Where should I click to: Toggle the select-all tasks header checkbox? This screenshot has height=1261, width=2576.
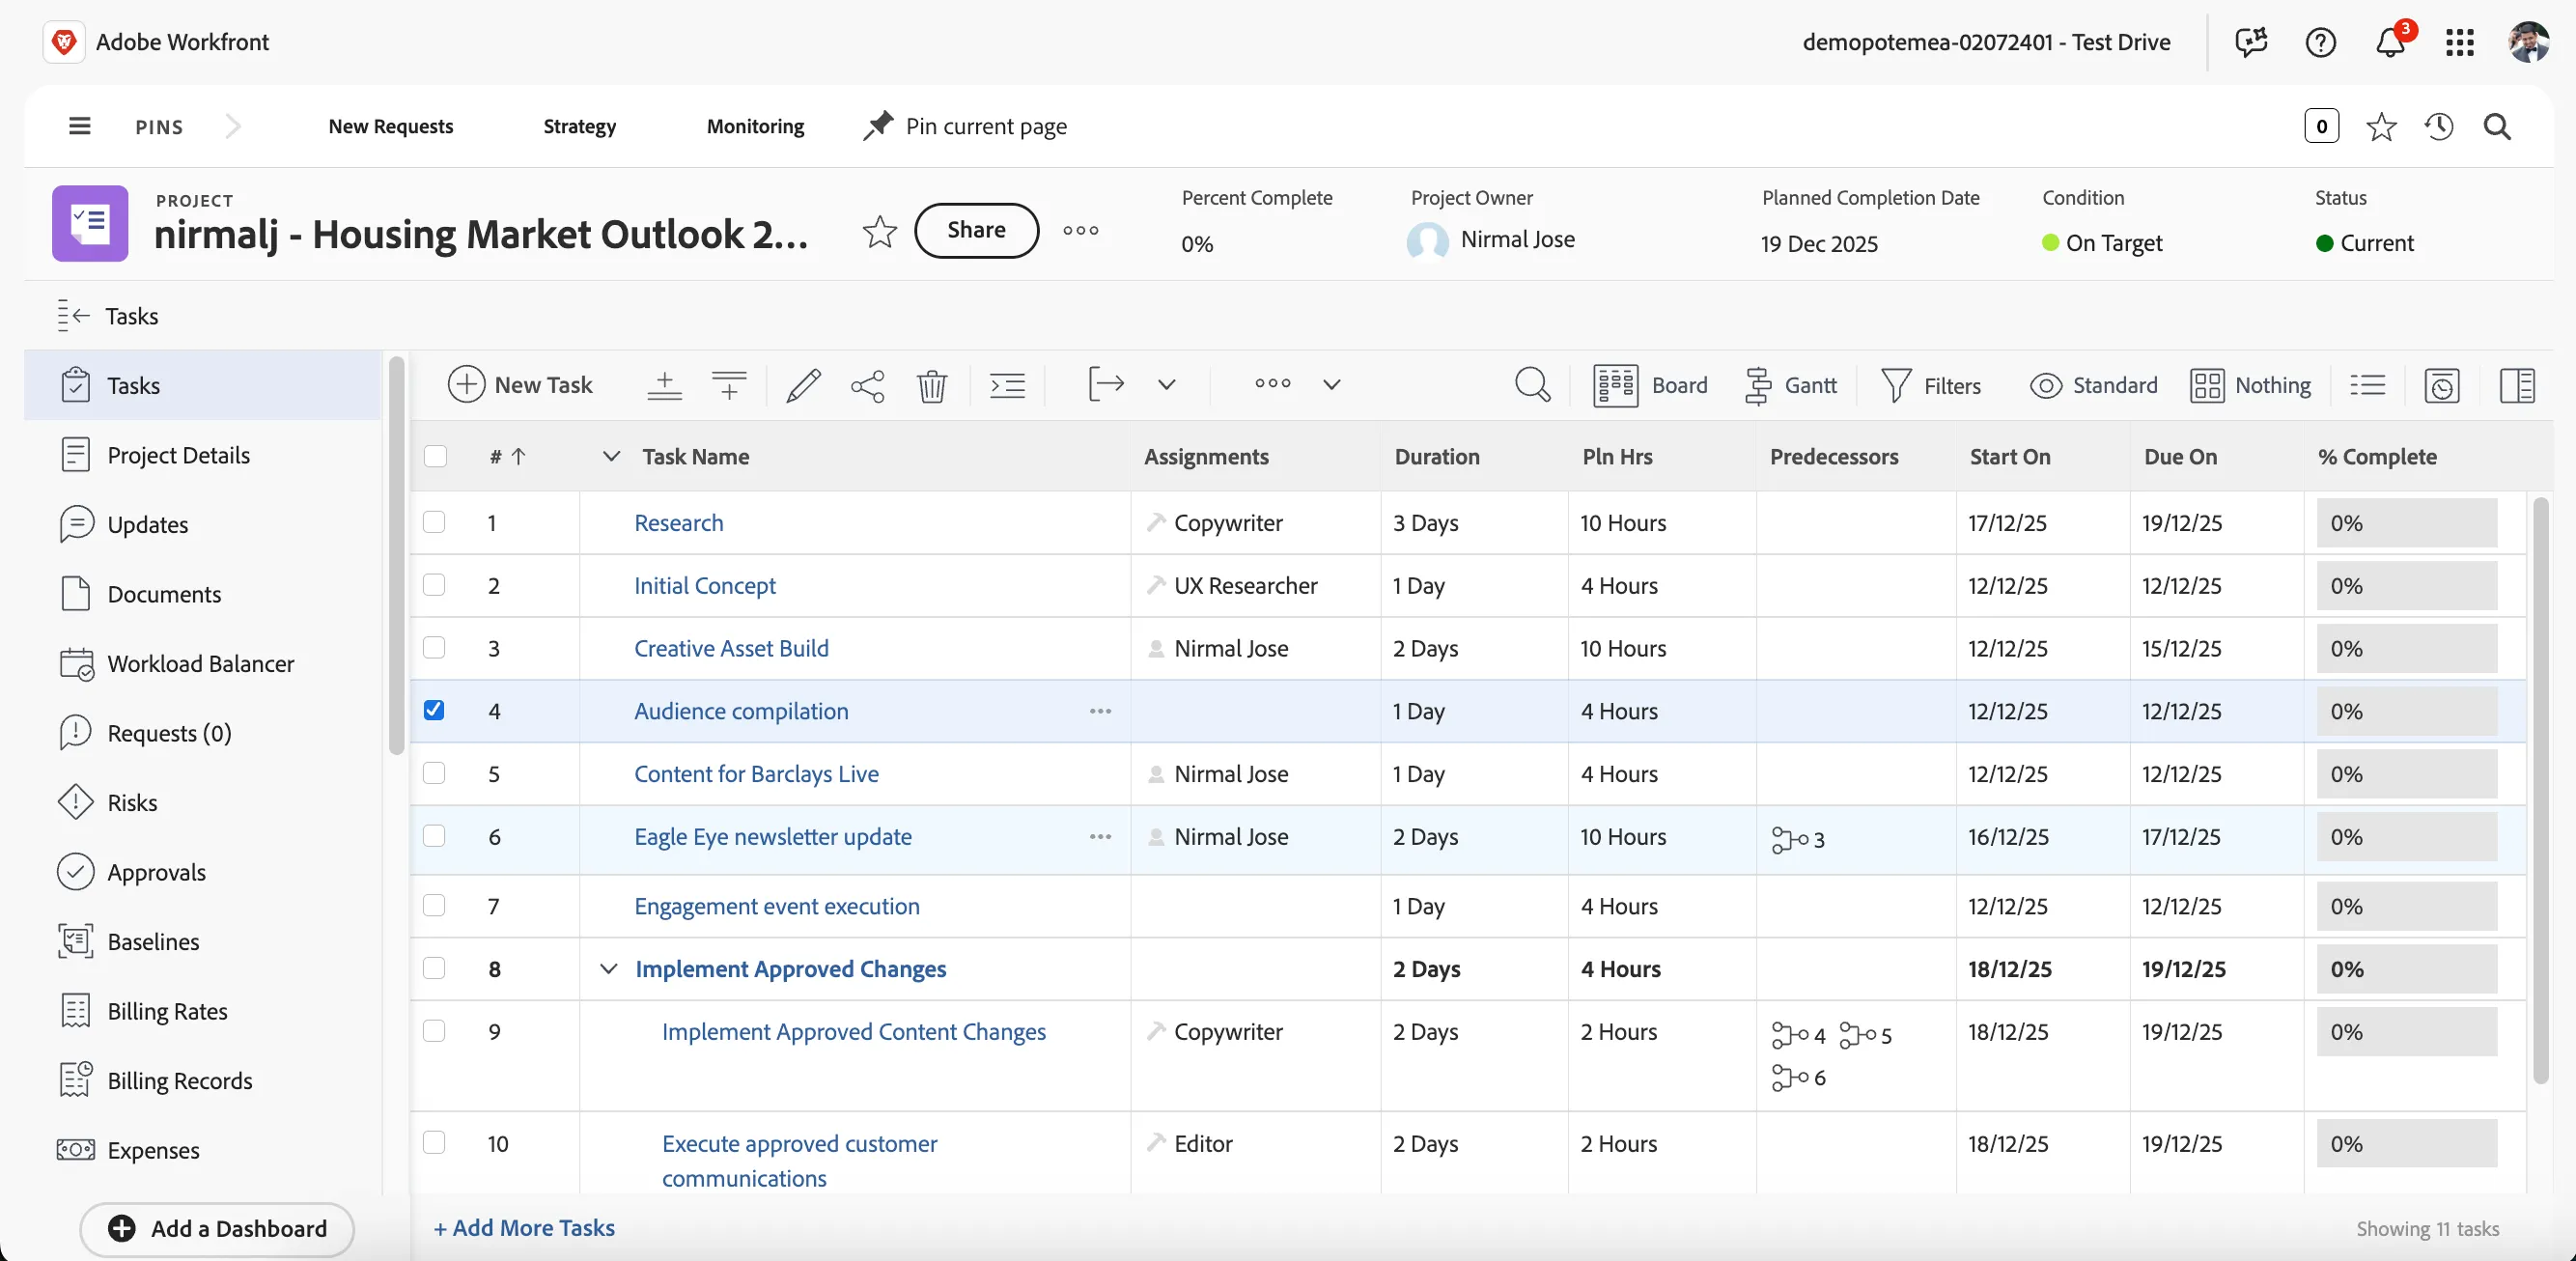tap(435, 456)
